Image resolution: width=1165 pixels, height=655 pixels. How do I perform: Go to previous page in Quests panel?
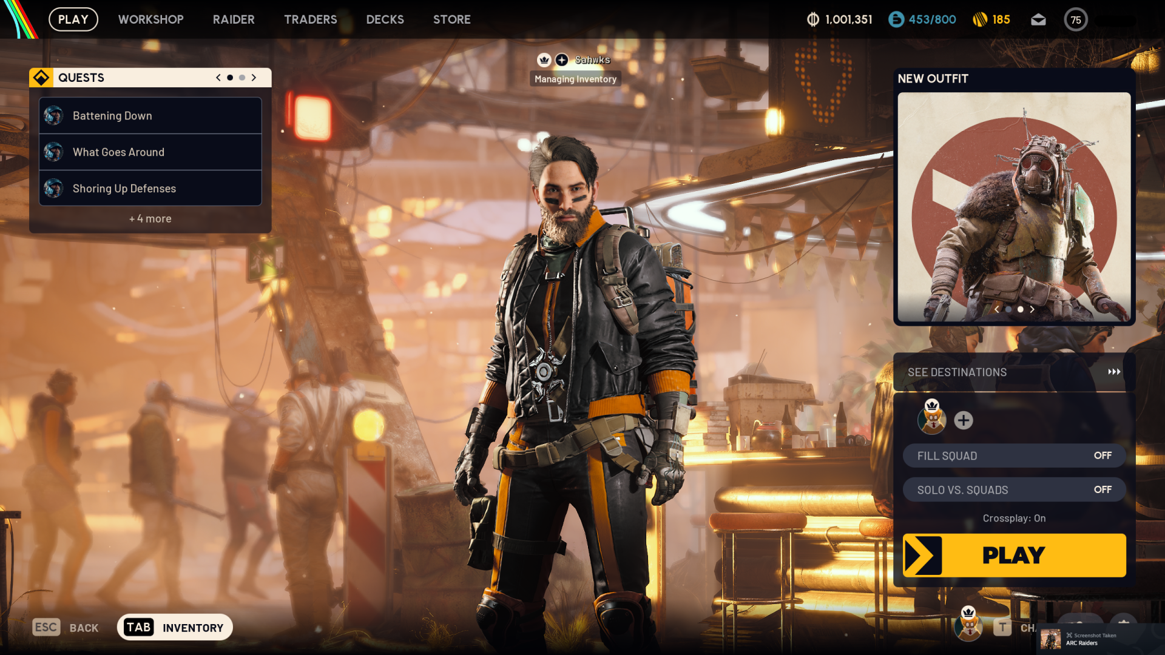coord(218,78)
